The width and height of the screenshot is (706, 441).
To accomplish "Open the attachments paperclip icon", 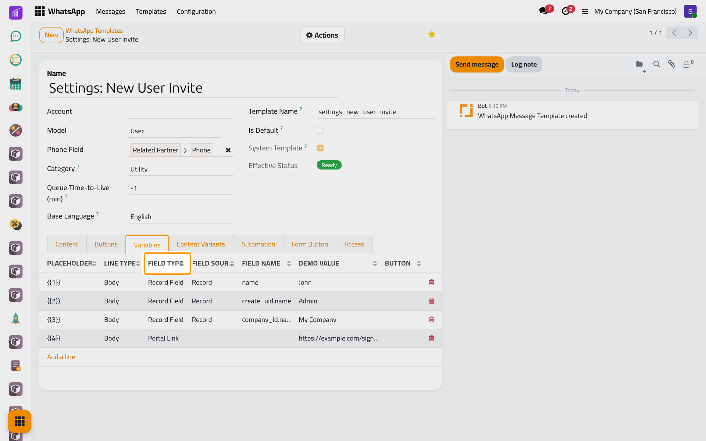I will point(671,64).
